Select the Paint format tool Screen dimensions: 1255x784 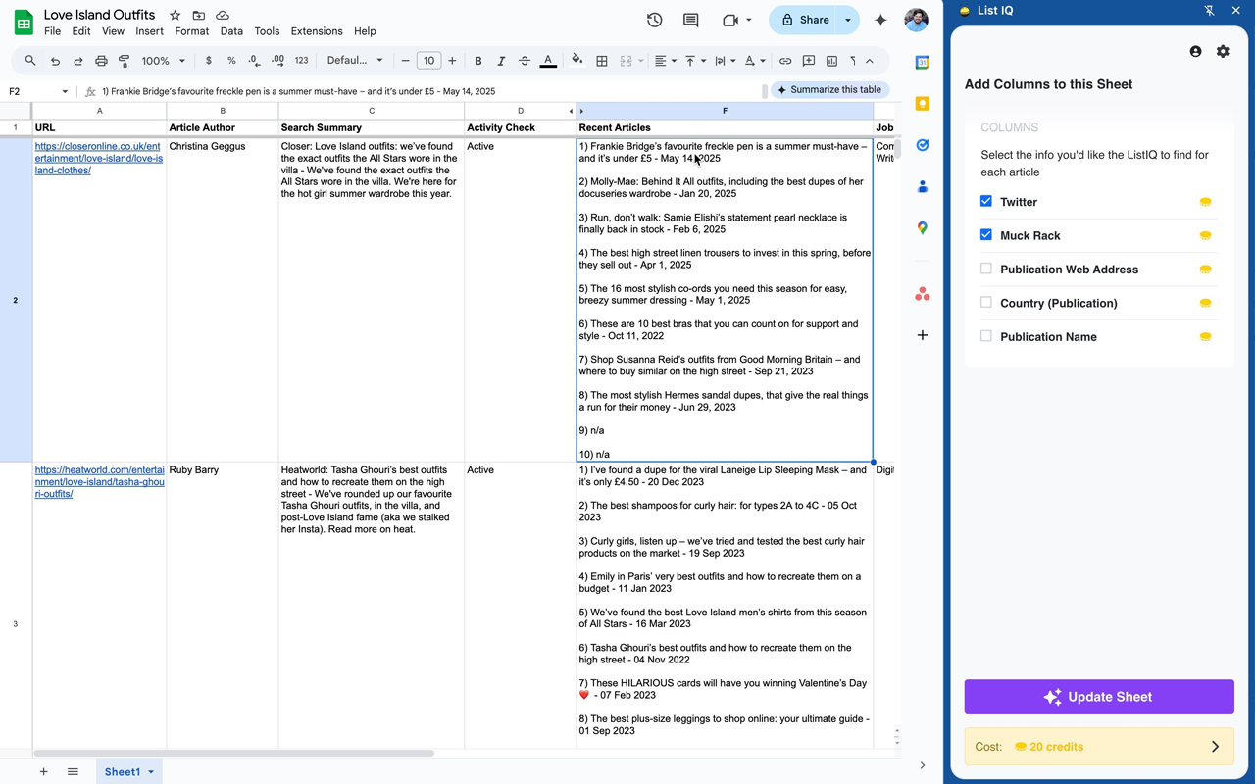tap(125, 61)
